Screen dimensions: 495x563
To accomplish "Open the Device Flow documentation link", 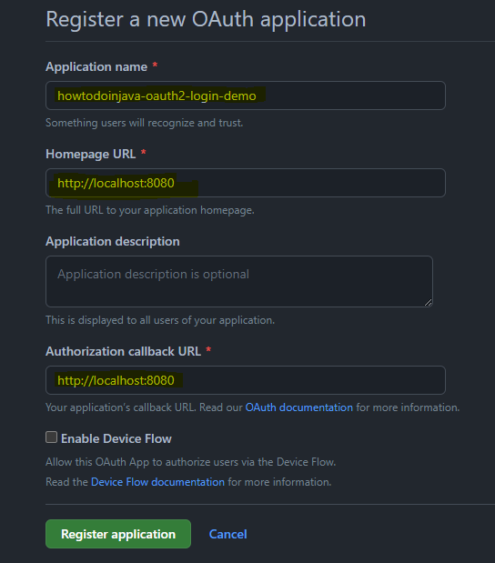I will (157, 482).
